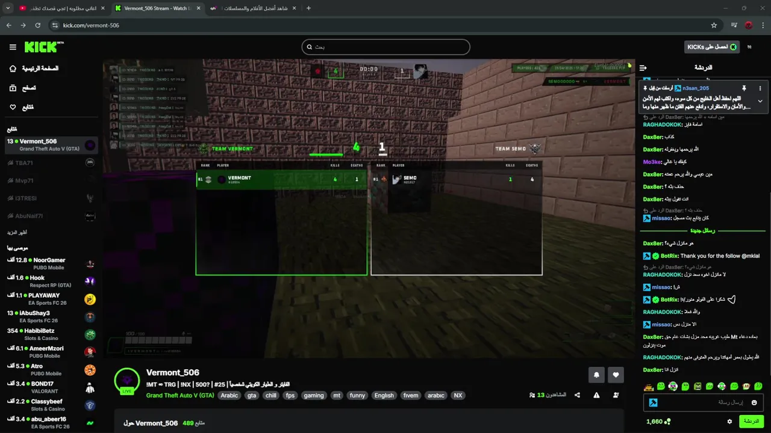Select the angry square-face emote
The height and width of the screenshot is (433, 771).
tap(698, 386)
